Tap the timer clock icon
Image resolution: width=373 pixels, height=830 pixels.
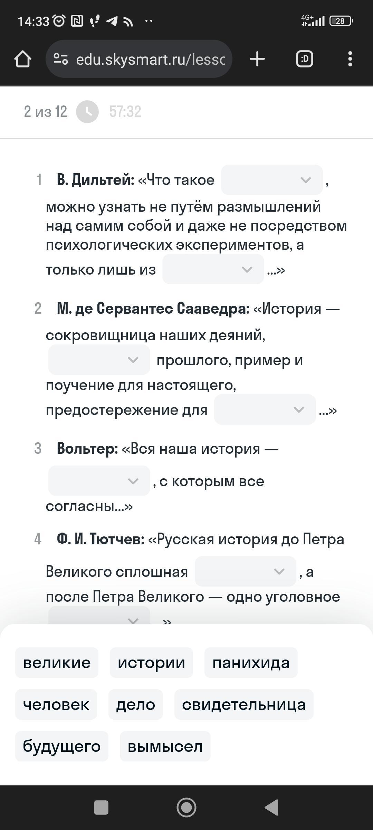87,112
